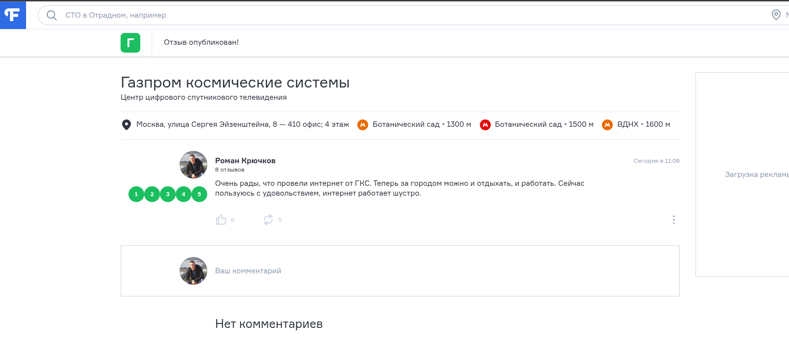Click the green Г notification icon
This screenshot has height=351, width=789.
130,43
